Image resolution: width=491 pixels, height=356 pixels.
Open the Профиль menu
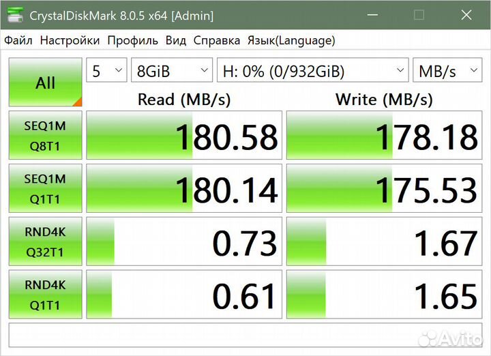point(132,40)
